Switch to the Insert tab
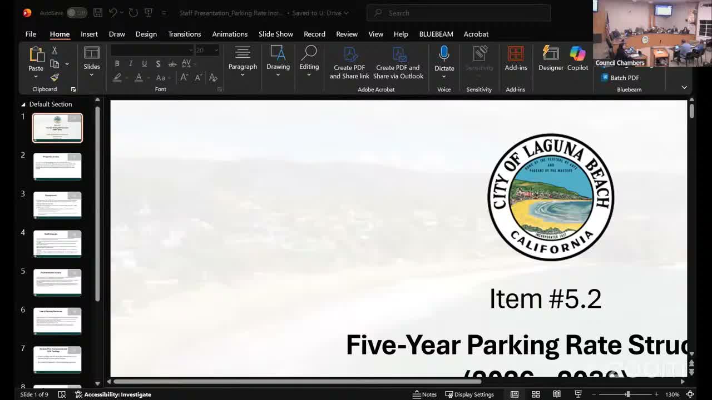The width and height of the screenshot is (712, 400). click(x=89, y=34)
